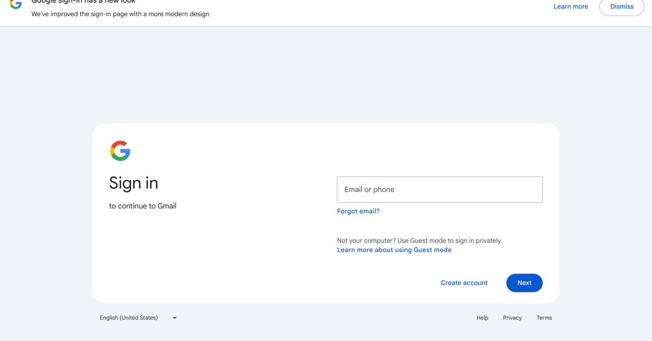Click the banner's modern design description text
This screenshot has height=341, width=652.
tap(120, 14)
